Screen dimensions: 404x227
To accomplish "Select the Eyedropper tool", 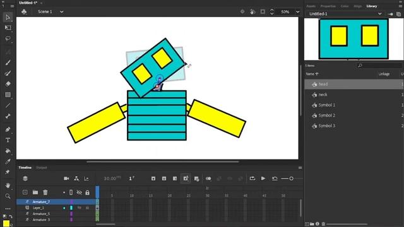I will pos(8,161).
